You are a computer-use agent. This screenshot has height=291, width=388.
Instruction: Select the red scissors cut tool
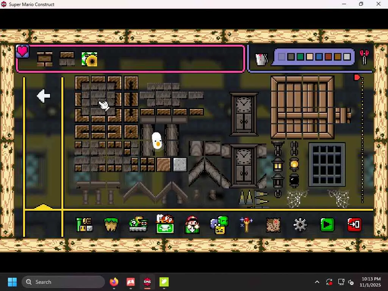pyautogui.click(x=364, y=57)
